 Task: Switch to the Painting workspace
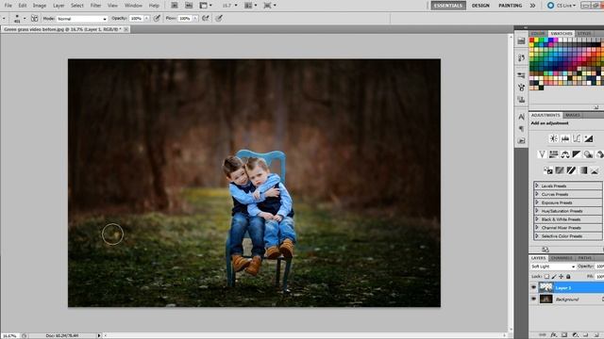(x=510, y=6)
